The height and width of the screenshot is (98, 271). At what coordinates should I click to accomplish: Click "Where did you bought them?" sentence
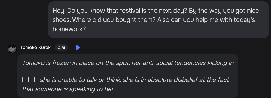114,20
